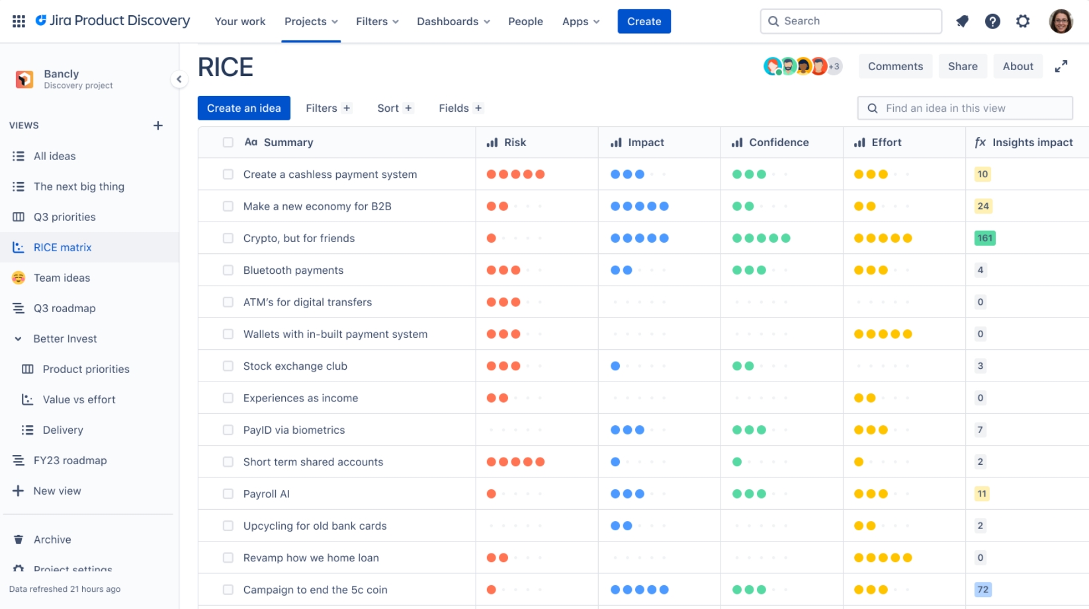Check the Bluetooth payments row checkbox
Screen dimensions: 1089x609
228,270
